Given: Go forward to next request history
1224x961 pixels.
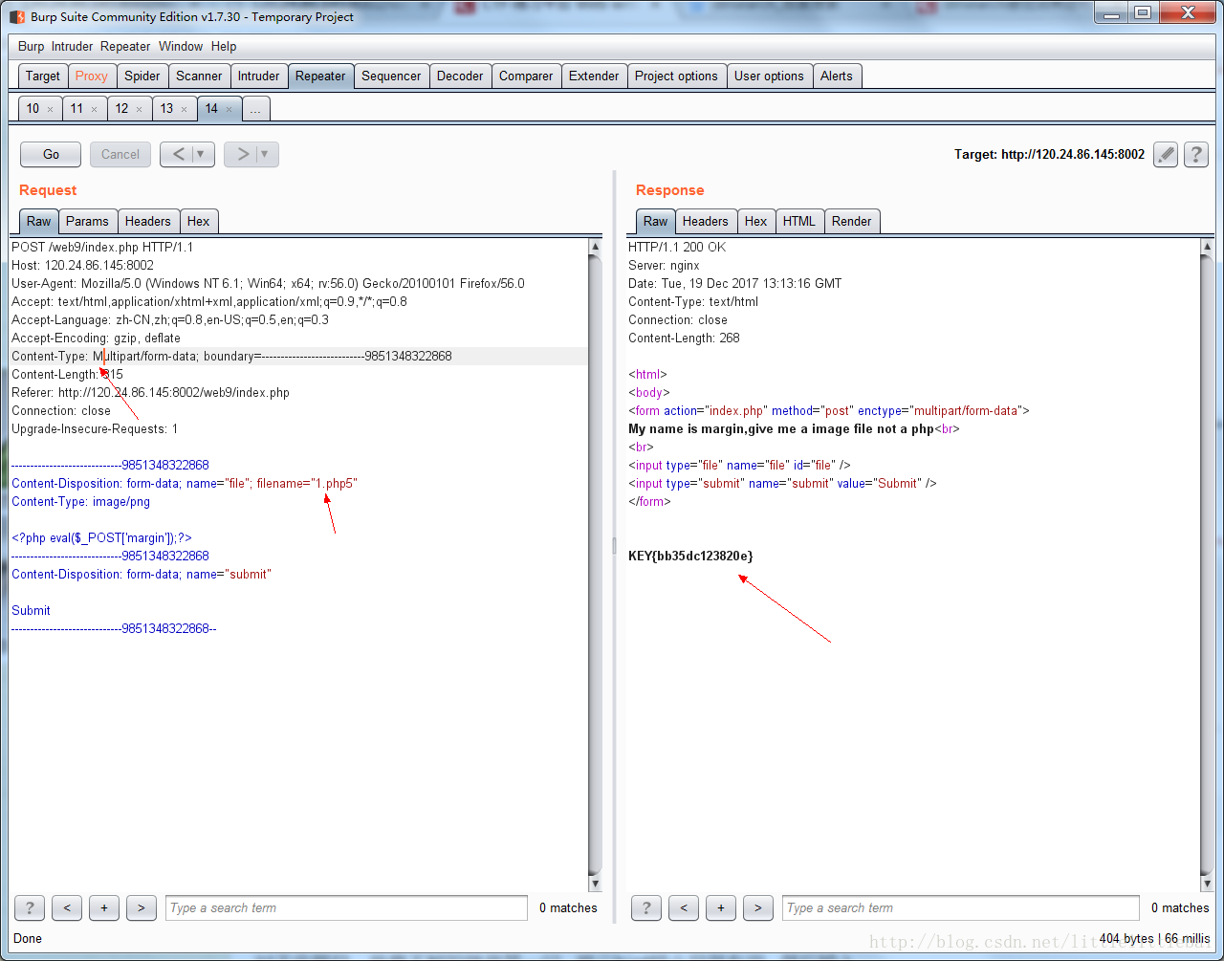Looking at the screenshot, I should pyautogui.click(x=241, y=154).
